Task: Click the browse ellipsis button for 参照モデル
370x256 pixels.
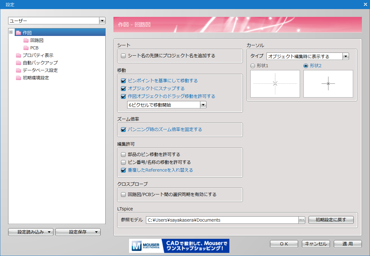Action: [302, 220]
